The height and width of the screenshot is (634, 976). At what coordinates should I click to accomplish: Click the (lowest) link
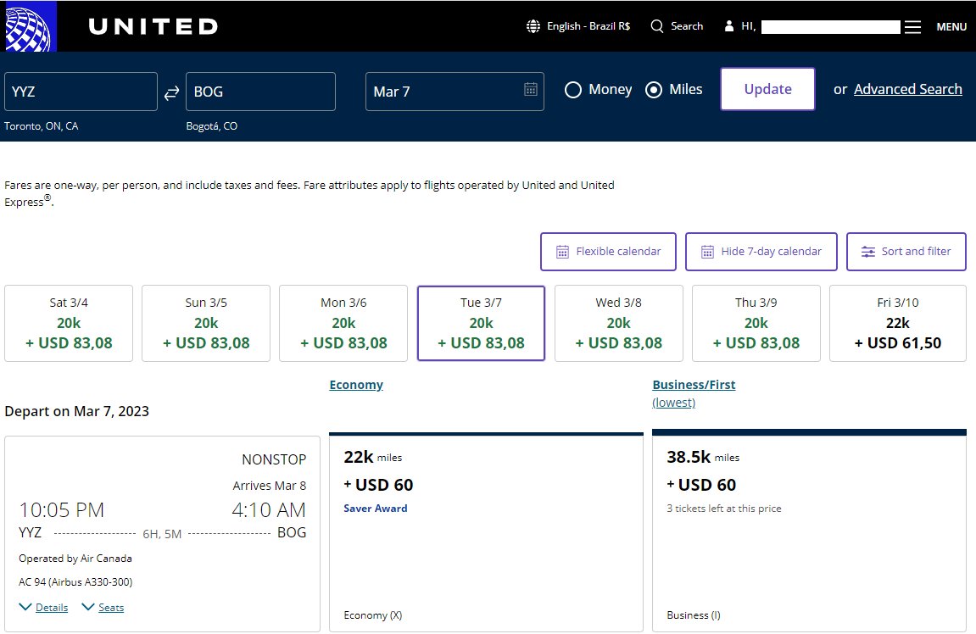coord(673,403)
